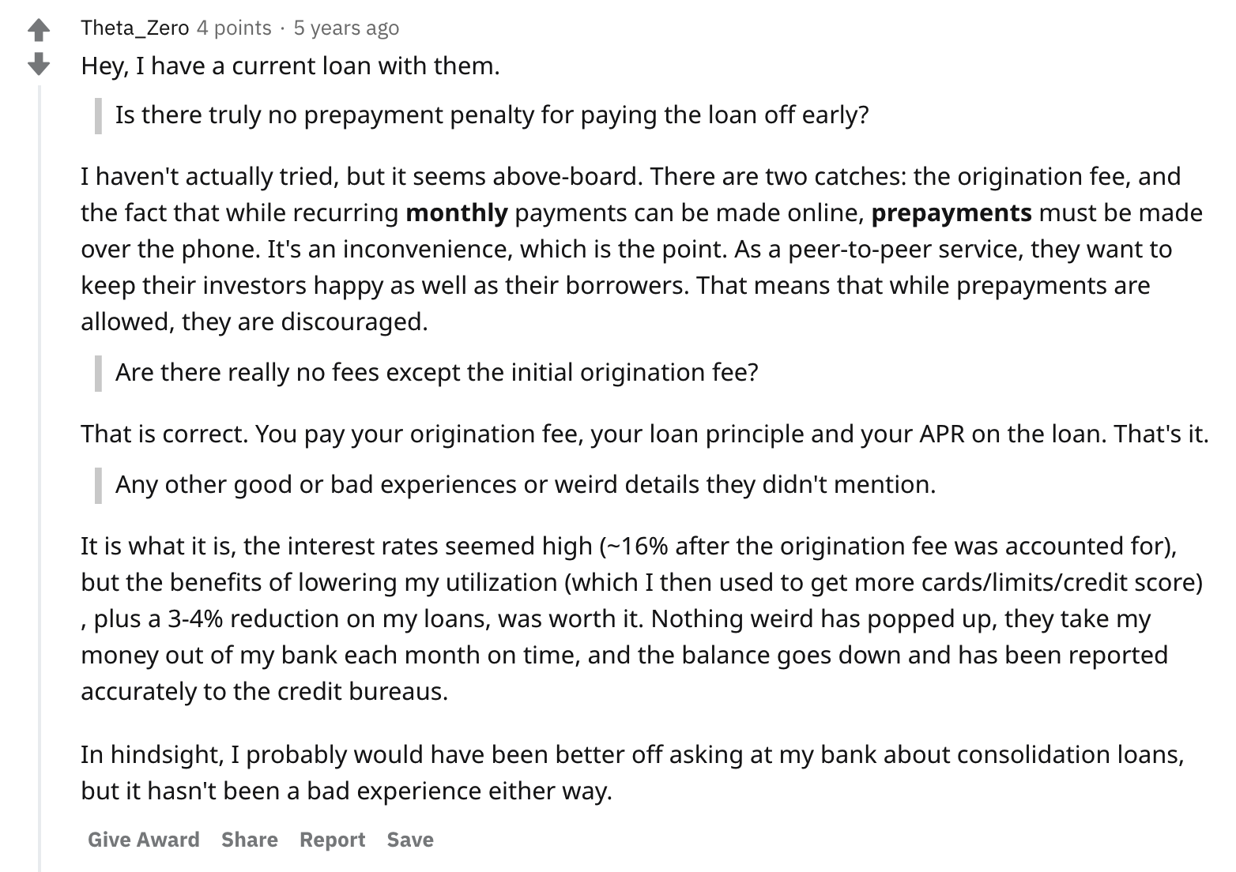This screenshot has width=1236, height=872.
Task: Downvote the Theta_Zero comment
Action: 39,64
